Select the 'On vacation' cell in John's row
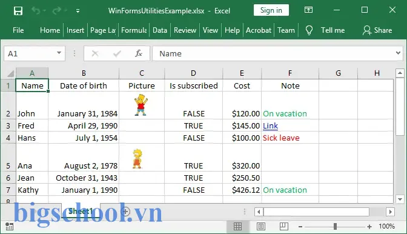The image size is (407, 234). pyautogui.click(x=290, y=105)
